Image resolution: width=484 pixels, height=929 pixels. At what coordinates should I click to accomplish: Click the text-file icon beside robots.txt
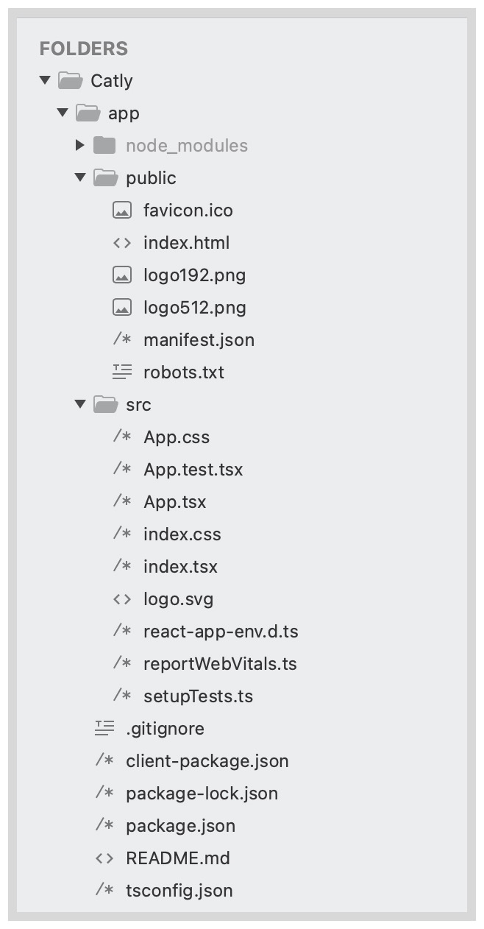click(122, 372)
